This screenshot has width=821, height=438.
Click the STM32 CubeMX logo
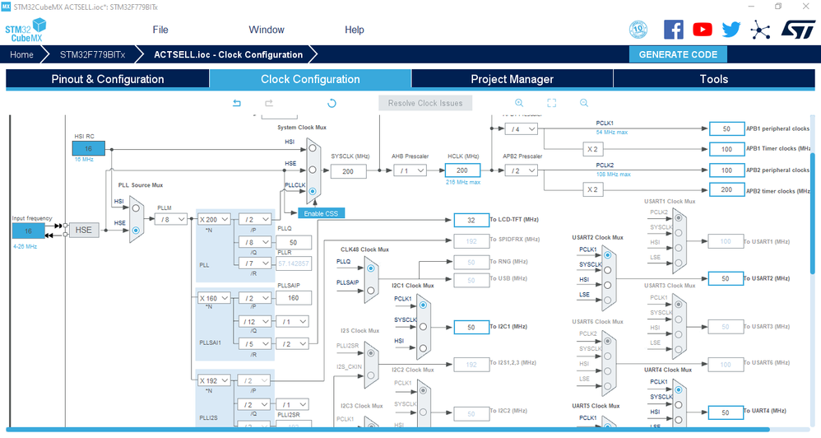[26, 30]
